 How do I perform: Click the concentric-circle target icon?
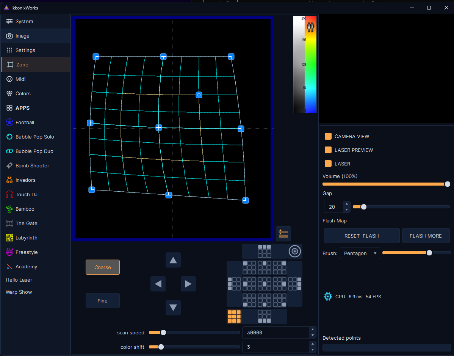point(295,251)
